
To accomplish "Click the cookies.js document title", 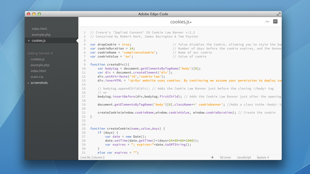I will tap(180, 22).
